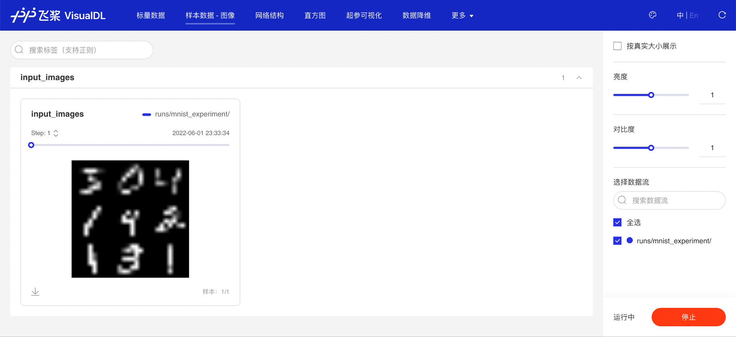Uncheck the 全选 checkbox
The image size is (736, 337).
tap(617, 222)
